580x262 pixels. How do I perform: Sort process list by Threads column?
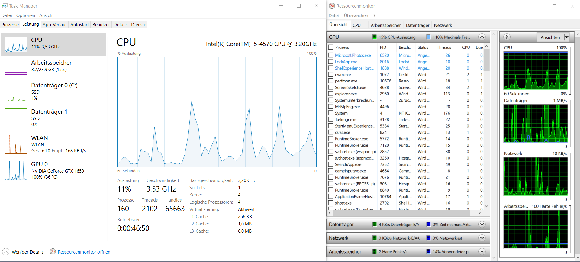444,47
